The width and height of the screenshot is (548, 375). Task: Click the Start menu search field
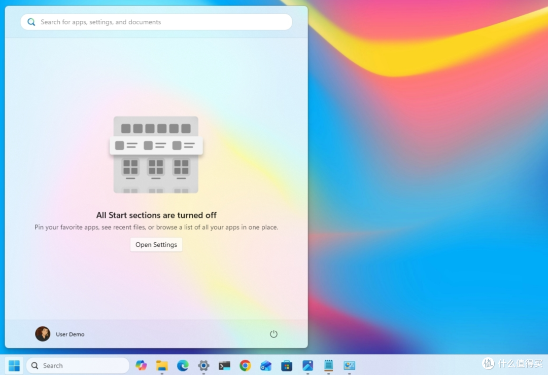click(156, 22)
